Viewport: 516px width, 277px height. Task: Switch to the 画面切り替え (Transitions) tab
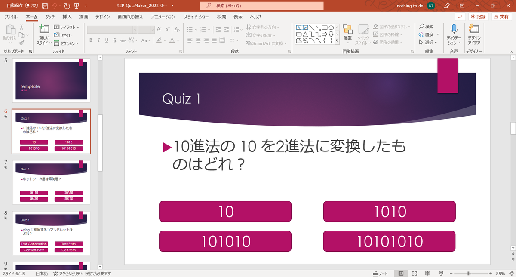click(130, 17)
